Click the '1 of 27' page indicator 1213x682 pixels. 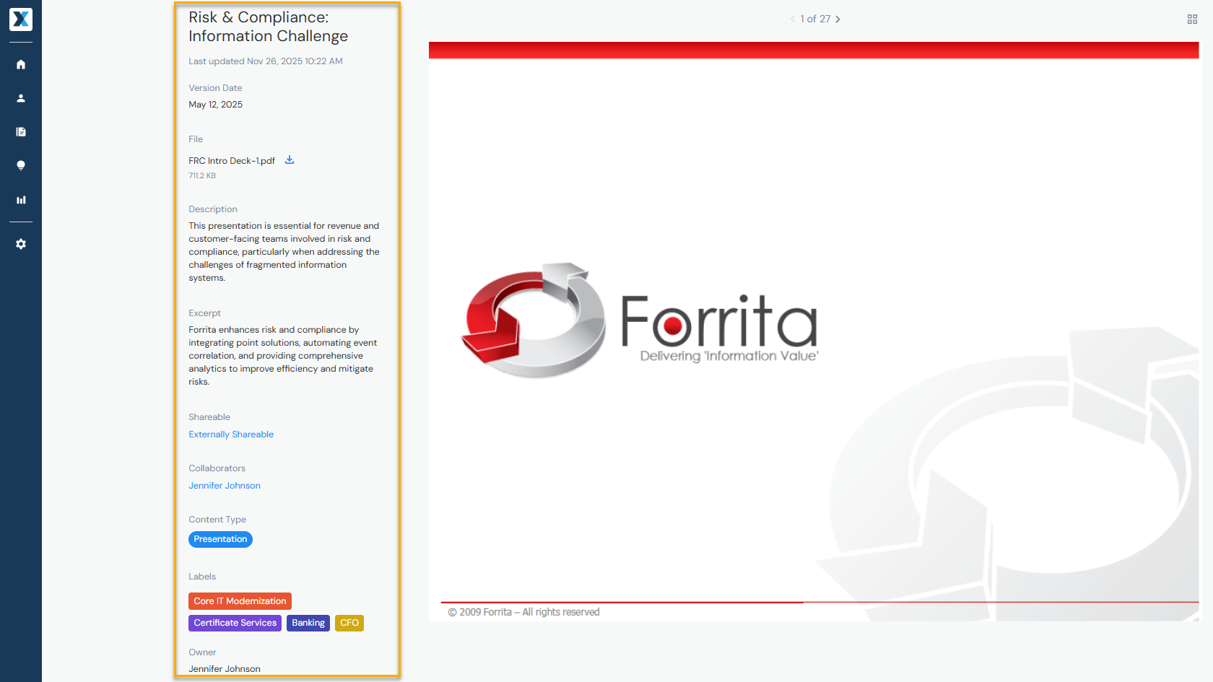(815, 19)
